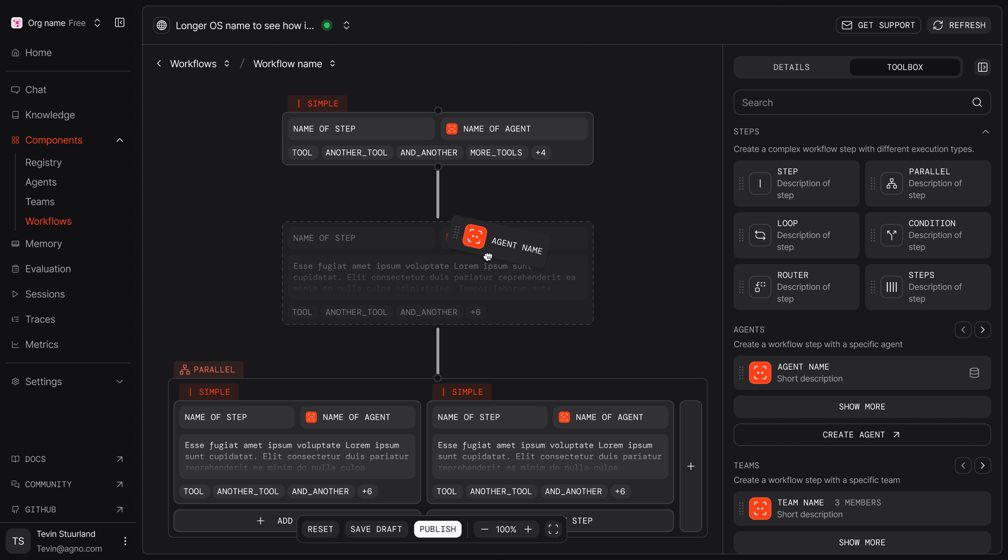Click the MORE_TOOLS tag in top step
The image size is (1008, 560).
click(x=496, y=152)
